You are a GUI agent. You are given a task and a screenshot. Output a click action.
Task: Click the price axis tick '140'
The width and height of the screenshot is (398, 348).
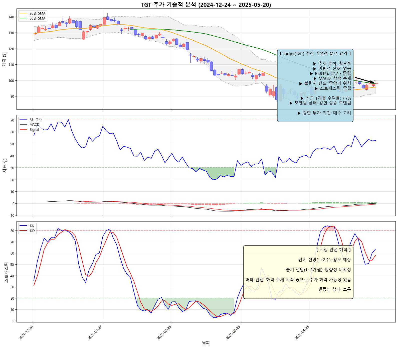coord(11,17)
